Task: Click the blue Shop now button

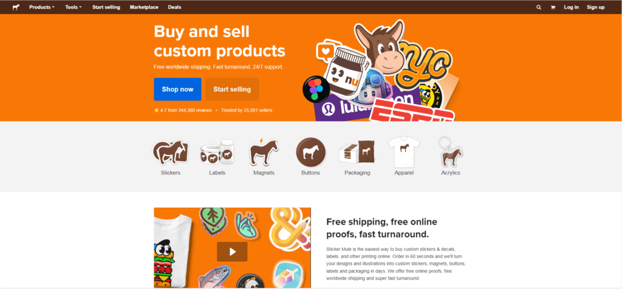Action: click(177, 89)
